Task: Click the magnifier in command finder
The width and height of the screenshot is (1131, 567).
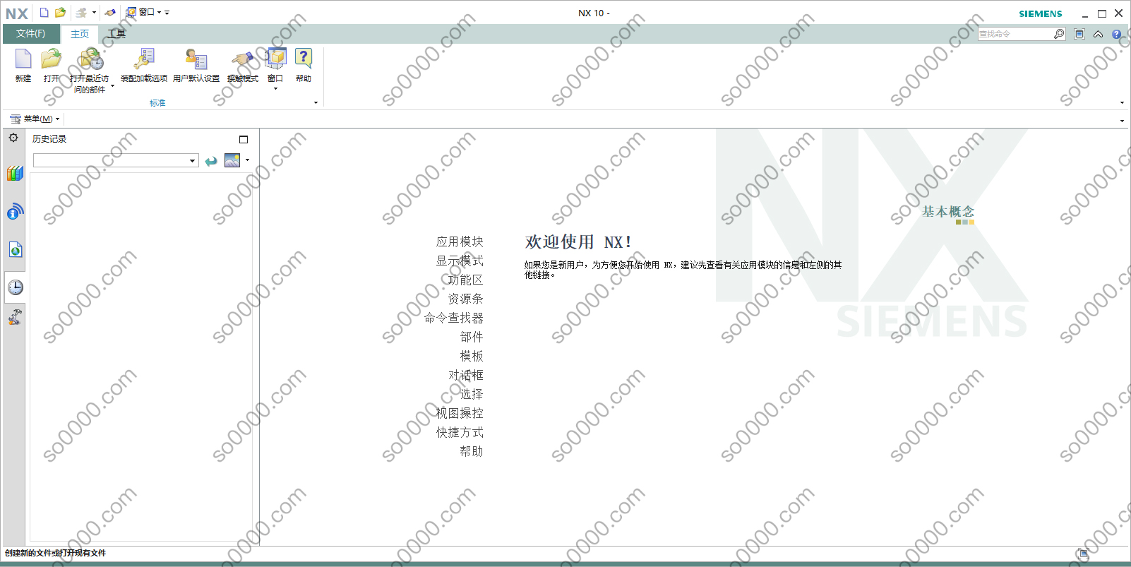Action: pos(1059,34)
